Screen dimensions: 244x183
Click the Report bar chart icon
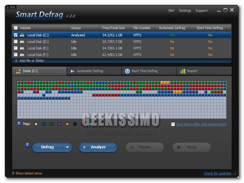tap(183, 71)
